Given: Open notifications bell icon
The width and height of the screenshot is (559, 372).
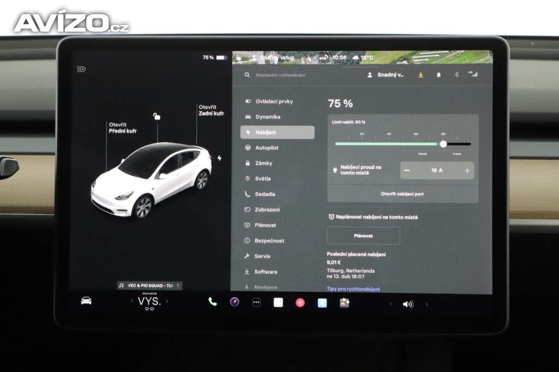Looking at the screenshot, I should coord(438,75).
